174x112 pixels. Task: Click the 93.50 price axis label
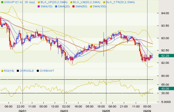pyautogui.click(x=165, y=26)
